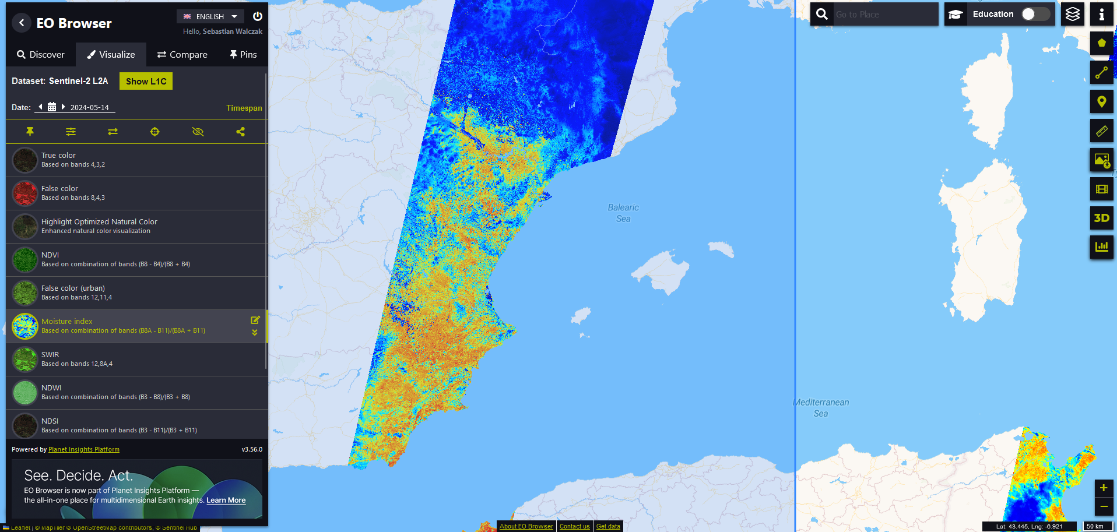Click the Go to Place search field
The image size is (1117, 532).
coord(886,14)
